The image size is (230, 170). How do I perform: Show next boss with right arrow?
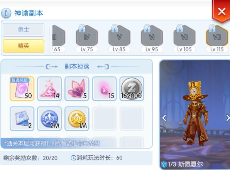pos(228,118)
